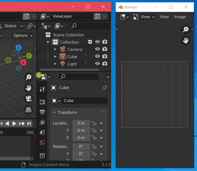Viewport: 197px width, 171px height.
Task: Click the Camera object icon in outliner
Action: coord(62,49)
